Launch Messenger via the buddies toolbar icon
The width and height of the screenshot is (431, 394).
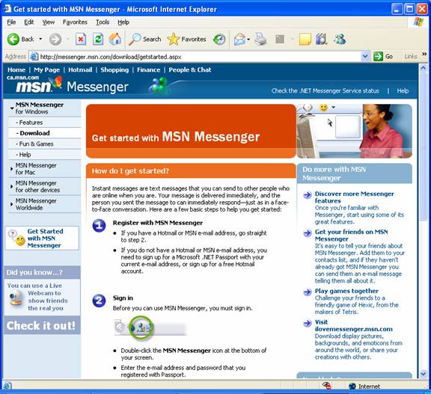pyautogui.click(x=340, y=40)
